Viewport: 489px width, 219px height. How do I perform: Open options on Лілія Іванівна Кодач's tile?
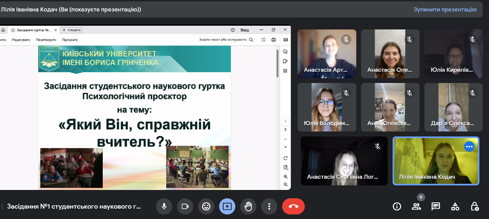(469, 146)
